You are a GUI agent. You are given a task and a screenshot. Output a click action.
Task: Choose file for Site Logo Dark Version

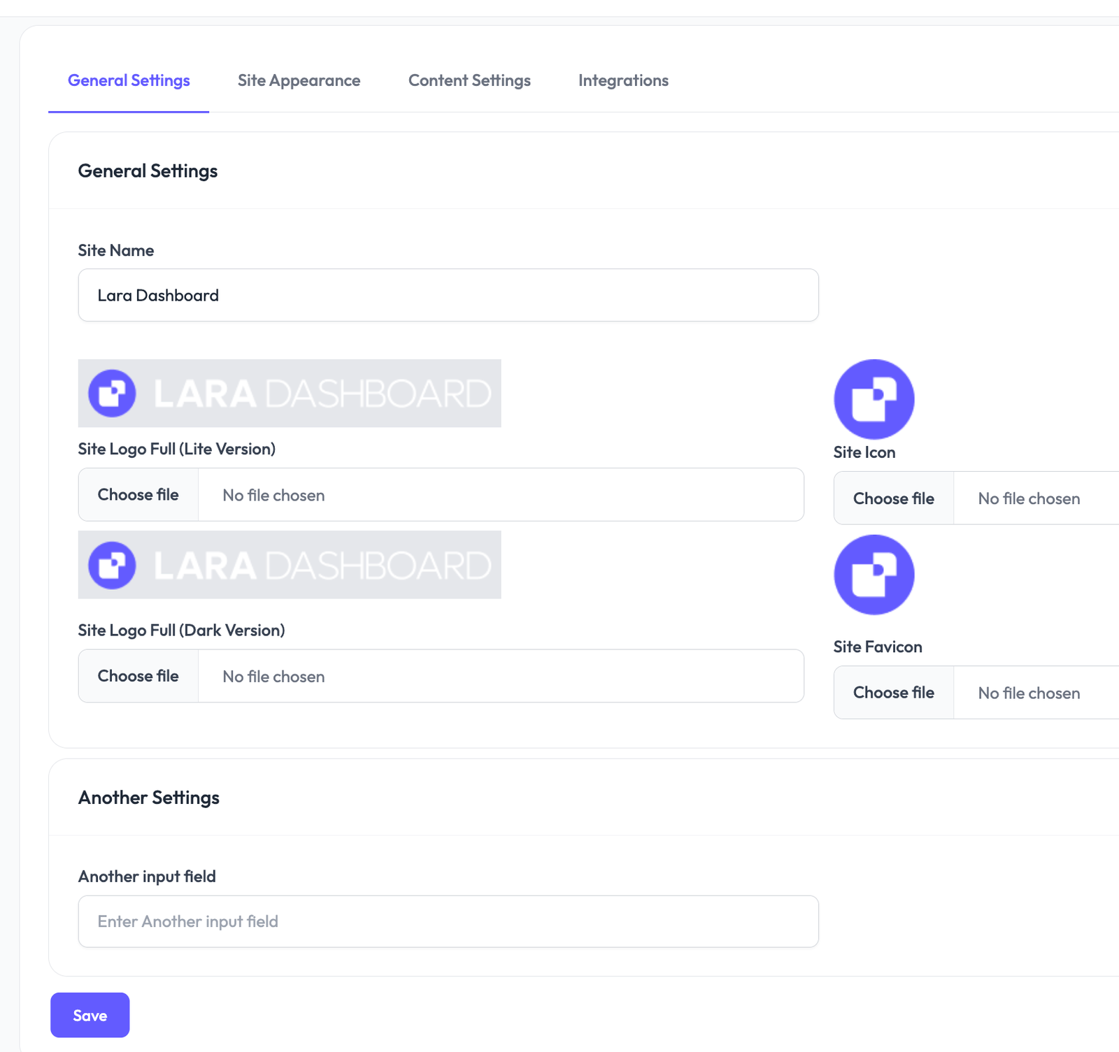[138, 676]
